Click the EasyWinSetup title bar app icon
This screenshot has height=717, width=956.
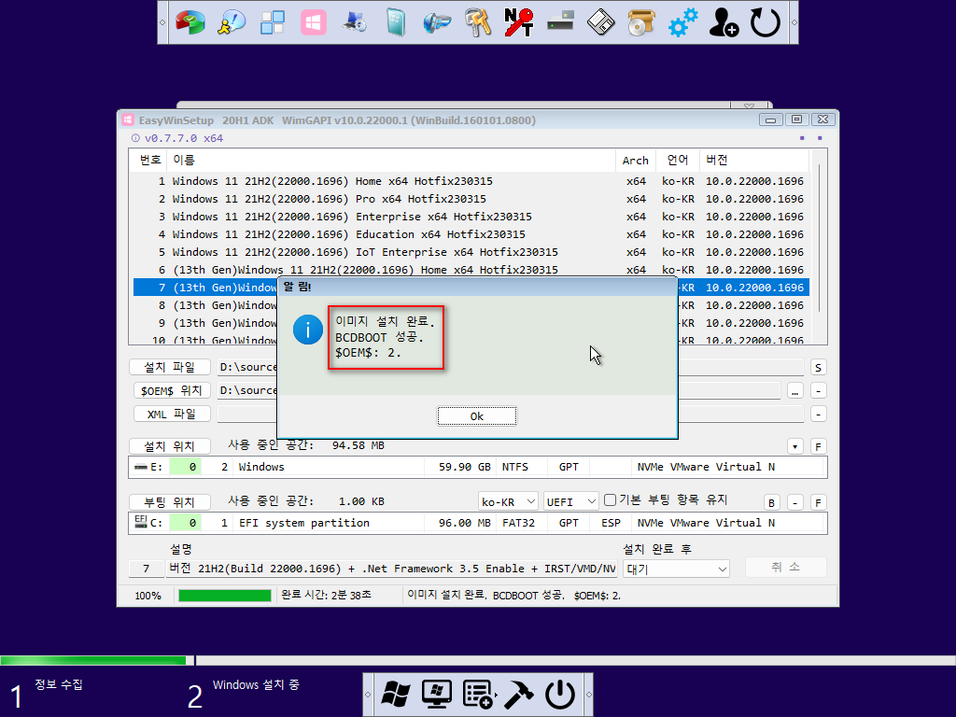pos(127,120)
